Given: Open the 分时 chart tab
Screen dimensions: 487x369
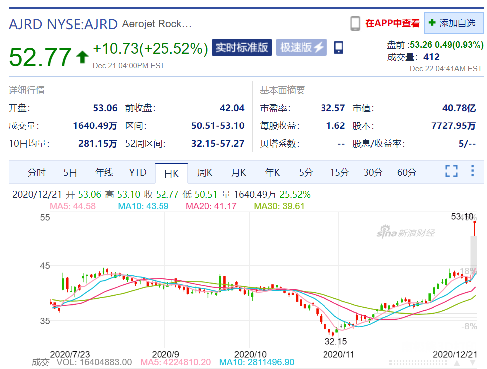Looking at the screenshot, I should (37, 172).
